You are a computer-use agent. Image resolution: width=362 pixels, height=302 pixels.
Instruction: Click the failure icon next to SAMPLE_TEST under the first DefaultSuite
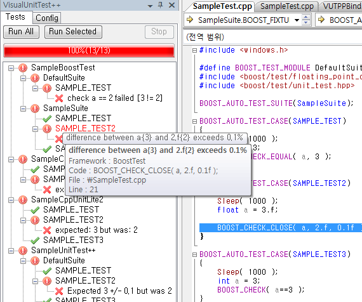tap(47, 88)
